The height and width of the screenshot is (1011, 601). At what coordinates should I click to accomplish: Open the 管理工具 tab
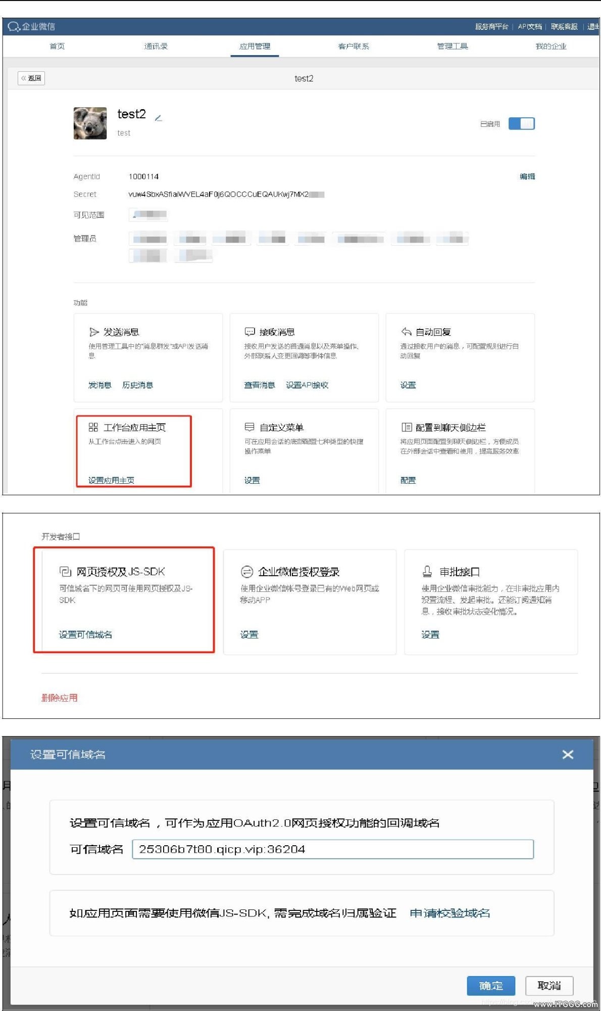[x=452, y=47]
